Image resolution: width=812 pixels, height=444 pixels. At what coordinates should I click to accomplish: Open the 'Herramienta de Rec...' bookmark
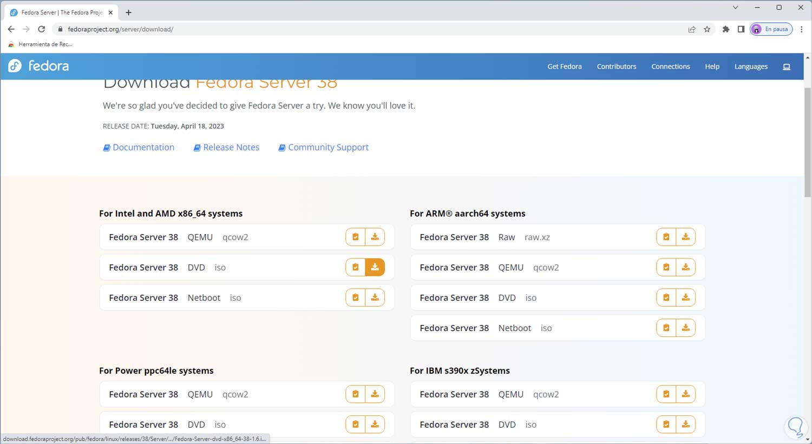[41, 44]
